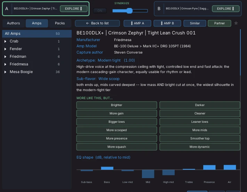Click the Air bar in EQ chart
Screen dimensions: 247x192
point(230,167)
